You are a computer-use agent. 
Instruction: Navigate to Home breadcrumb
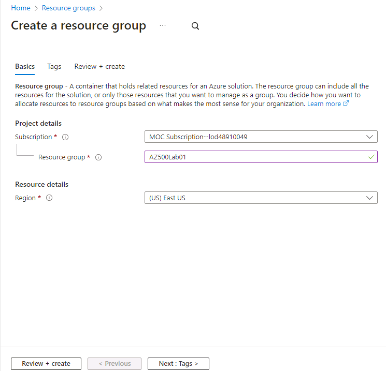pos(20,8)
